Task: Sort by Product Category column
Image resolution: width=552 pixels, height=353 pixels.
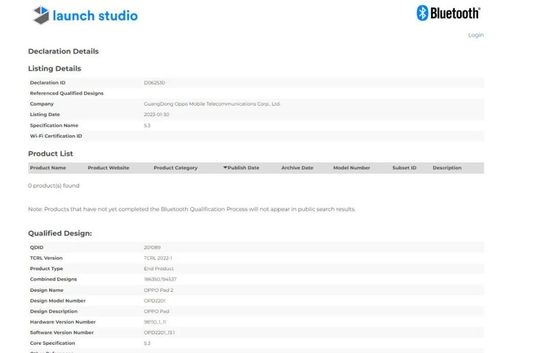Action: click(175, 168)
